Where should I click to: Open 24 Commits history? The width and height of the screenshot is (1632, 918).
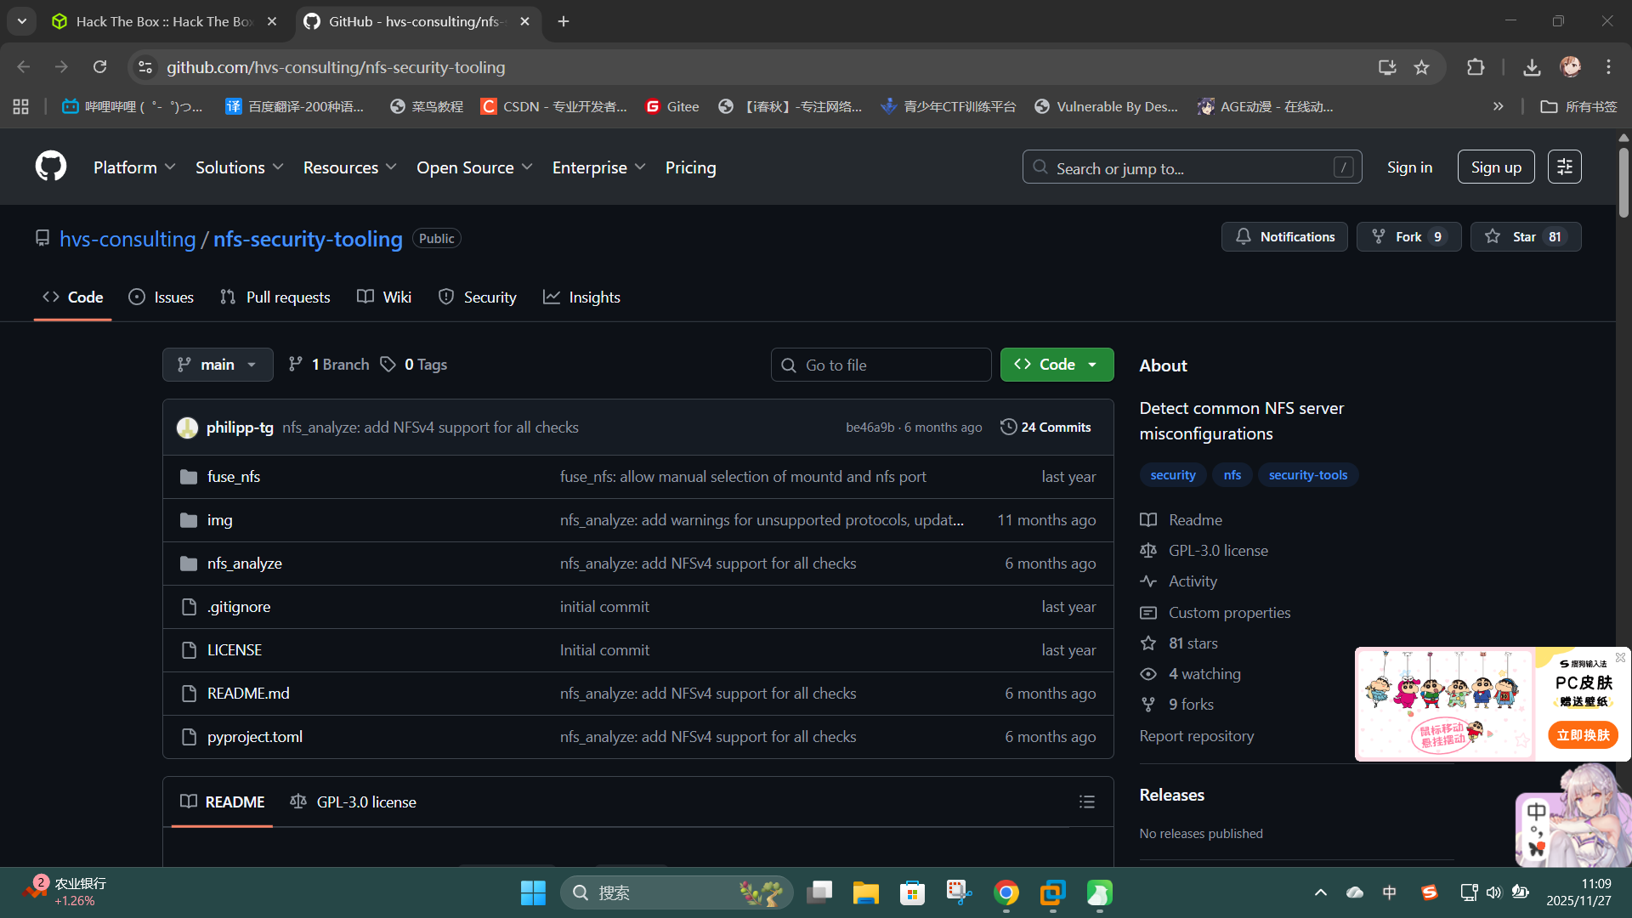(x=1045, y=428)
